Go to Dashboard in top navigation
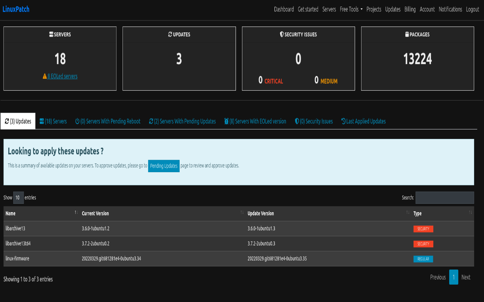484x302 pixels. [x=284, y=9]
